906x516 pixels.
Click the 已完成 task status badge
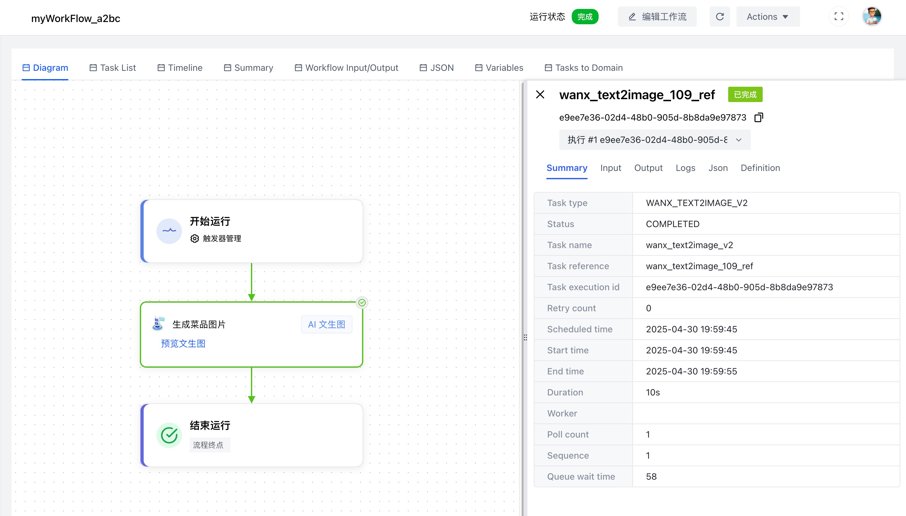tap(745, 95)
